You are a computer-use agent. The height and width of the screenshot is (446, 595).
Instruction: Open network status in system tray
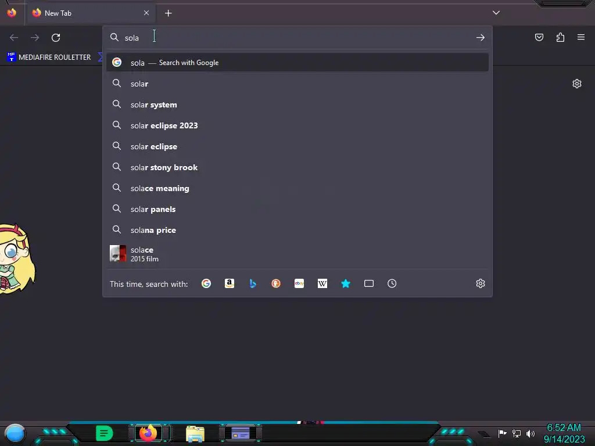click(x=517, y=433)
